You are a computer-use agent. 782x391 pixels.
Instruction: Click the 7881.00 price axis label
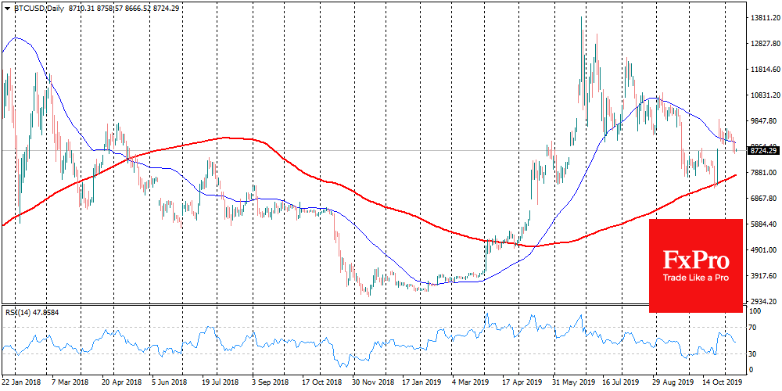762,173
